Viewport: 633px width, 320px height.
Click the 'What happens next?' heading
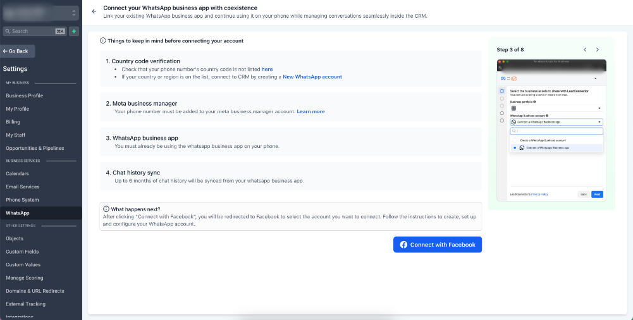click(135, 209)
